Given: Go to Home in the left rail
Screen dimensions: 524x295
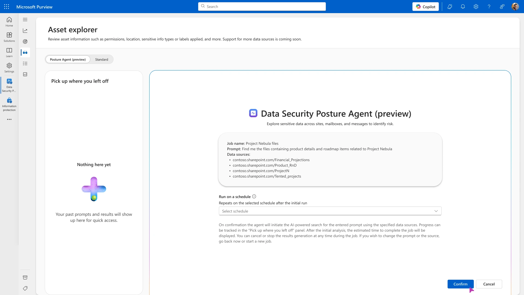Looking at the screenshot, I should [9, 22].
